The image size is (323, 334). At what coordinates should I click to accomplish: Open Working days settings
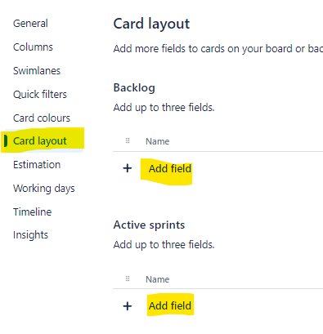point(44,189)
